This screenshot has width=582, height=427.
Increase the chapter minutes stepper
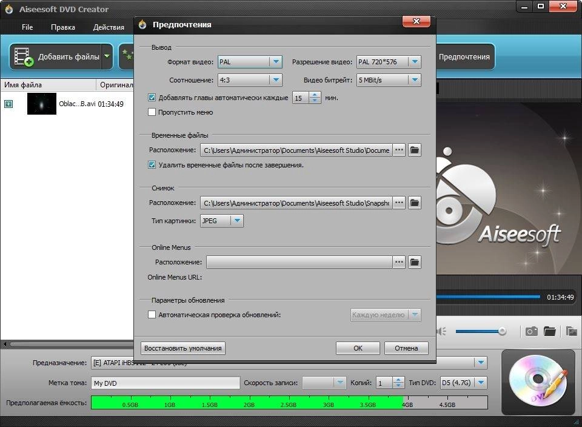pyautogui.click(x=315, y=95)
